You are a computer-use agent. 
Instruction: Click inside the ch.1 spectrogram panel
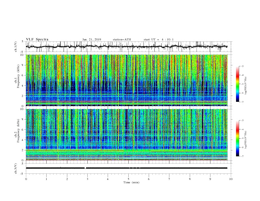point(127,80)
